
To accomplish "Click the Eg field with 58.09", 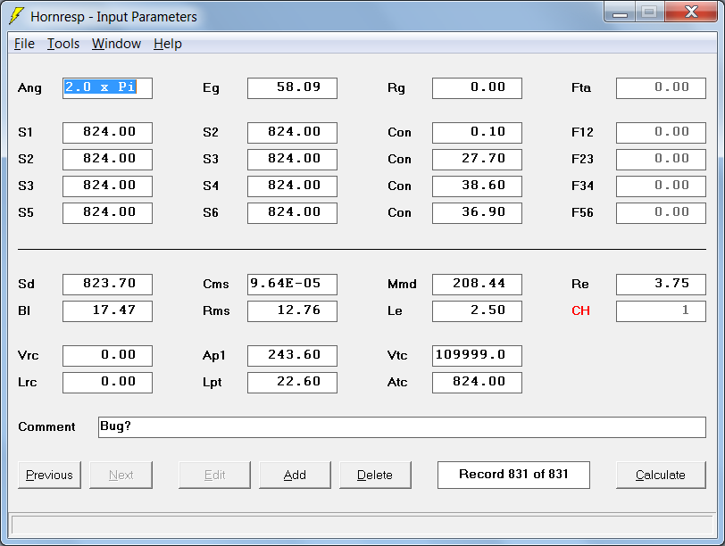I will tap(292, 88).
